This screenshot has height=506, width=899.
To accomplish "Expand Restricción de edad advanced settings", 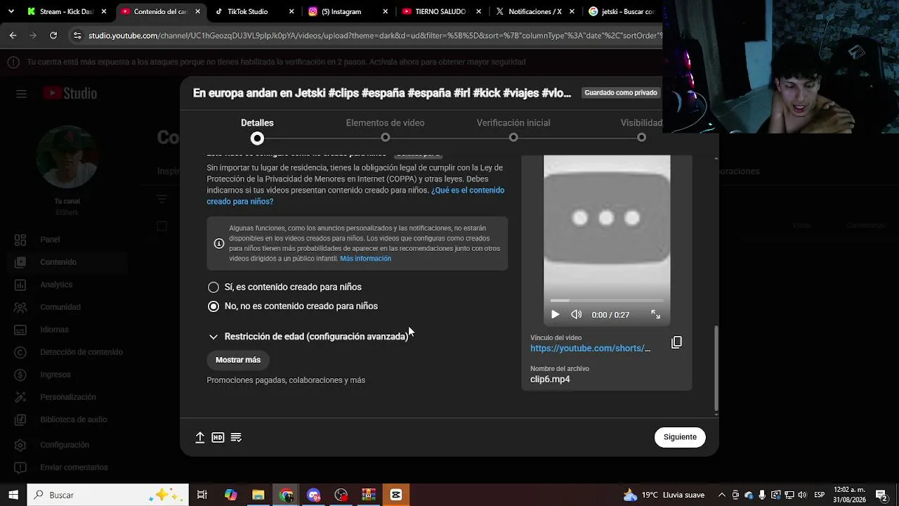I will pyautogui.click(x=308, y=337).
